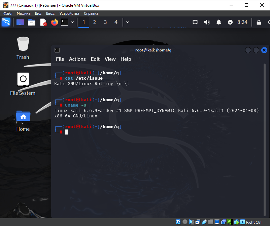Open the terminal View menu
Screen dimensions: 270x226
110,59
